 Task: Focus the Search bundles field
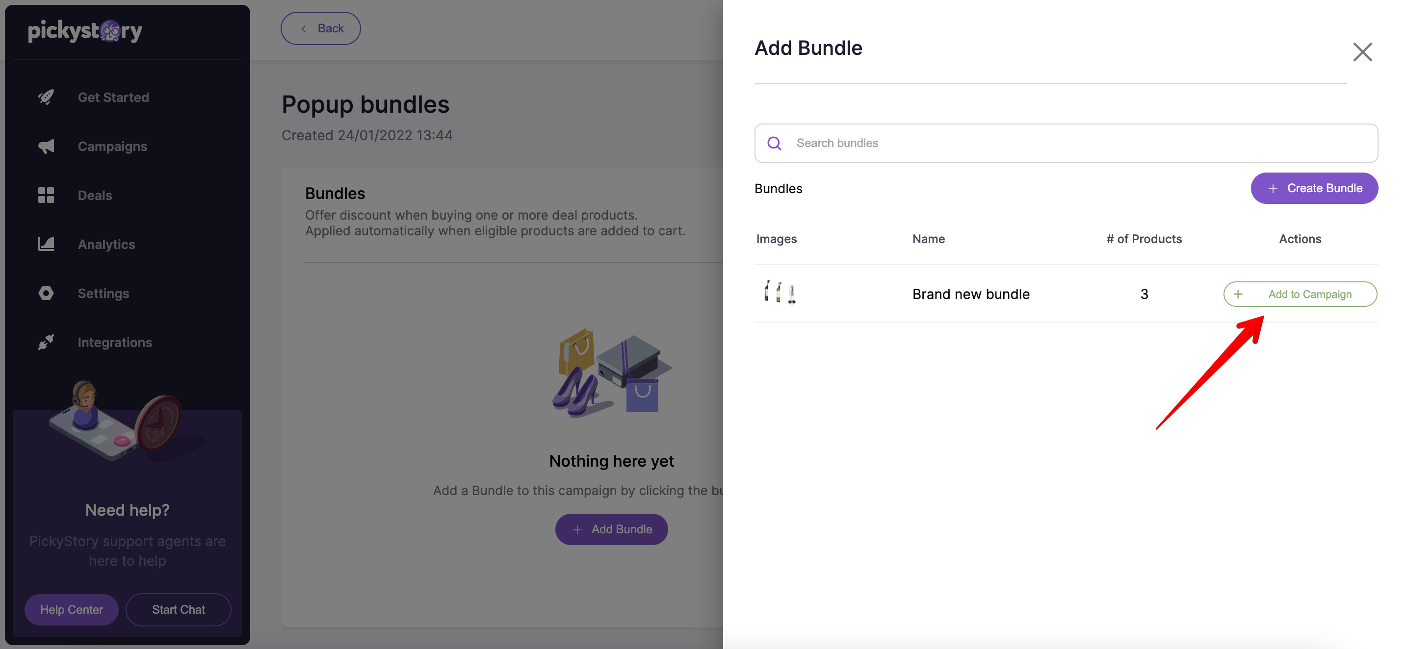[x=1066, y=143]
